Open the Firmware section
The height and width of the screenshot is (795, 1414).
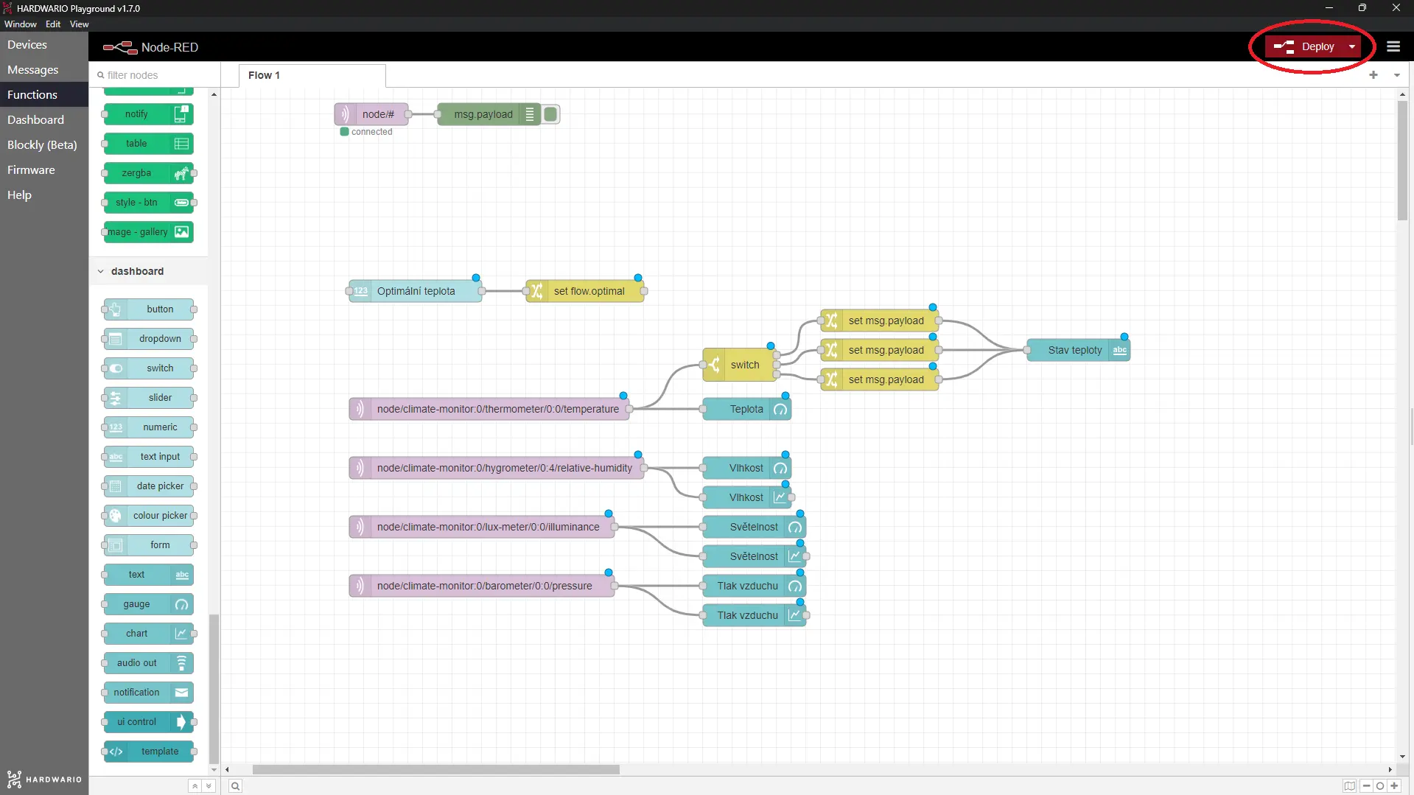[x=44, y=169]
